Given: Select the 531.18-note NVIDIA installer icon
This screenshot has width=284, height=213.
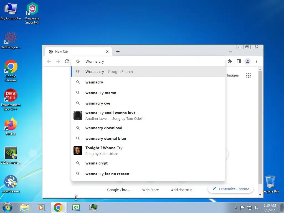Looking at the screenshot, I should (11, 155).
